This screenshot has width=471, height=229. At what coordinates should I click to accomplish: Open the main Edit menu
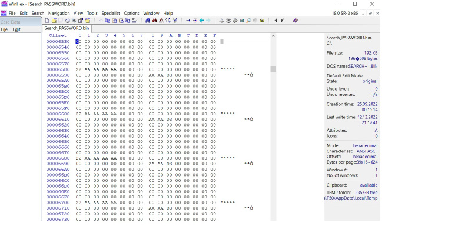tap(24, 13)
